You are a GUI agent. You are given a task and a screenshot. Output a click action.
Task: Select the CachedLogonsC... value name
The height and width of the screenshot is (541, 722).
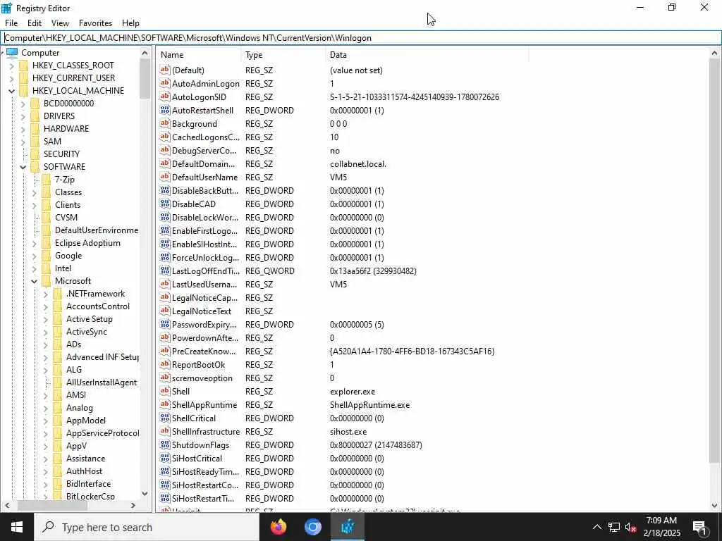[206, 137]
